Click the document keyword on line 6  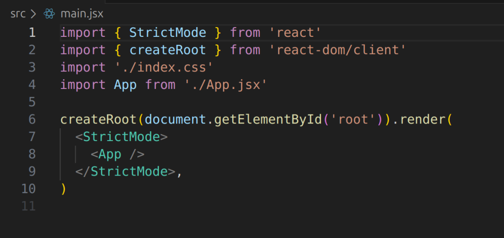pos(175,119)
